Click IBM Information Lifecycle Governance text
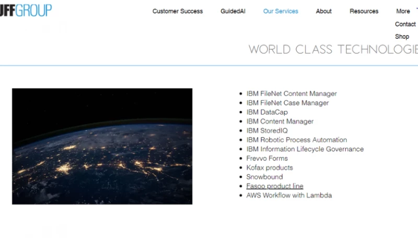Image resolution: width=418 pixels, height=251 pixels. click(x=305, y=149)
